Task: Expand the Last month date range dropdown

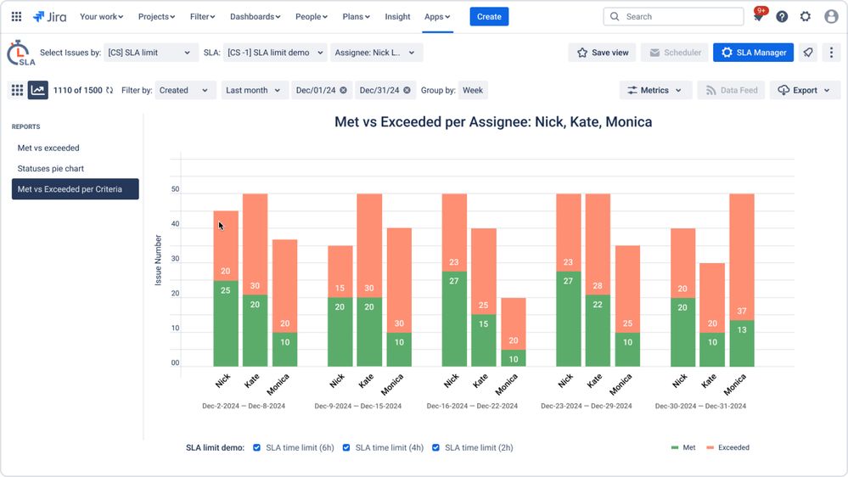Action: coord(253,90)
